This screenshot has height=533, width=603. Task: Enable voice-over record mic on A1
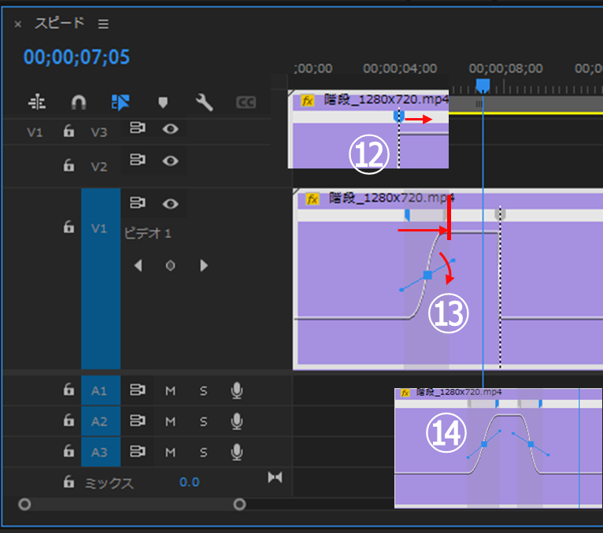click(x=236, y=390)
